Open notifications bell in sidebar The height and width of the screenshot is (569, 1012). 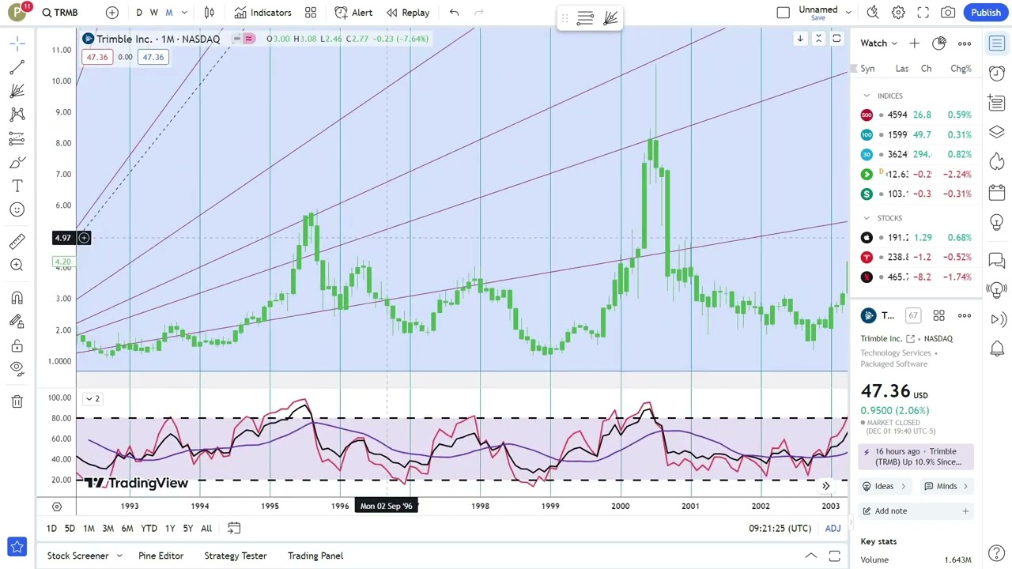(x=997, y=349)
